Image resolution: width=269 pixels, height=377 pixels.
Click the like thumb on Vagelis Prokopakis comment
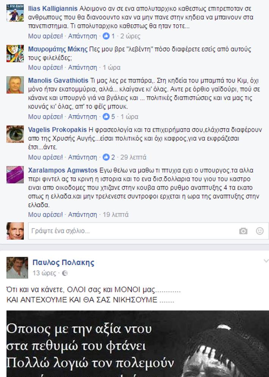pos(106,157)
